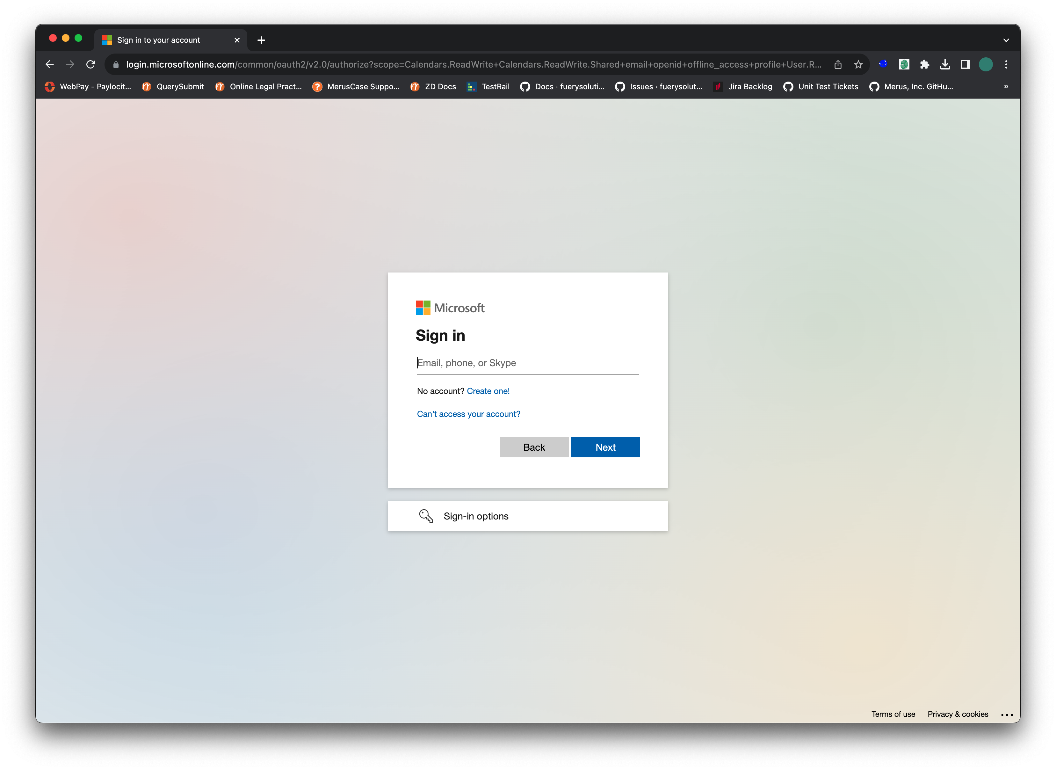This screenshot has width=1056, height=770.
Task: Open Sign-in options
Action: [x=528, y=516]
